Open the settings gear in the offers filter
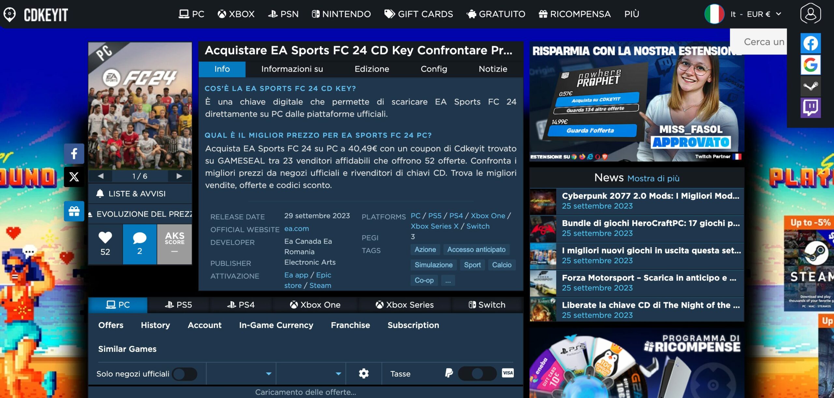 click(364, 374)
